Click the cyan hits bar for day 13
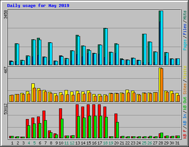Viewport: 189px width, 147px height. pos(79,50)
